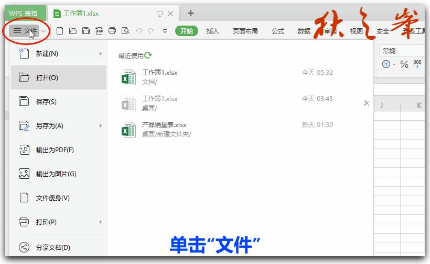Image resolution: width=430 pixels, height=264 pixels.
Task: Click the 新建 document icon
Action: point(24,53)
